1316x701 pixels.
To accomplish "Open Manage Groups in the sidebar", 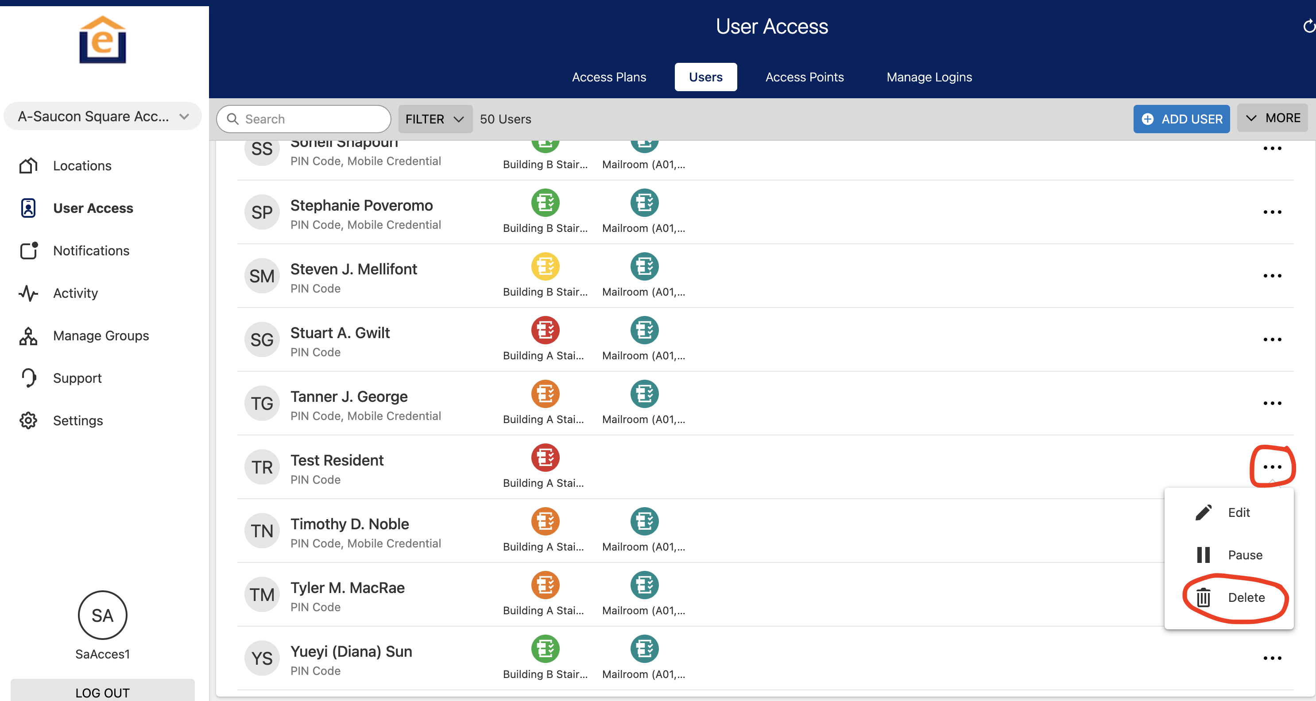I will click(x=101, y=335).
